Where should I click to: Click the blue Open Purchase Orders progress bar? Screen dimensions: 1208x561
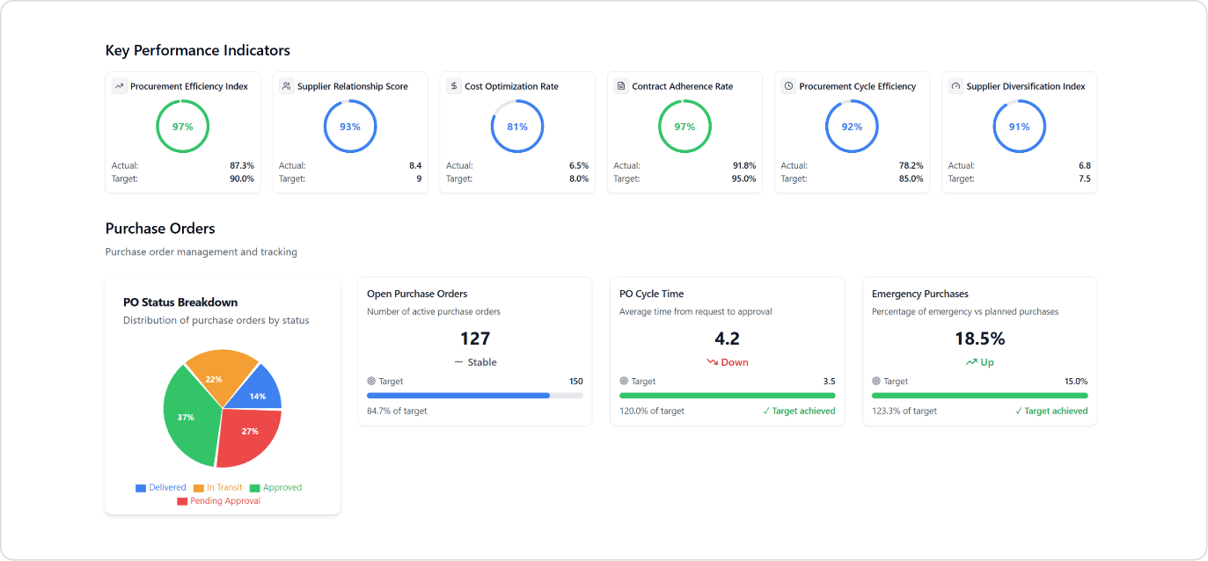click(x=458, y=396)
